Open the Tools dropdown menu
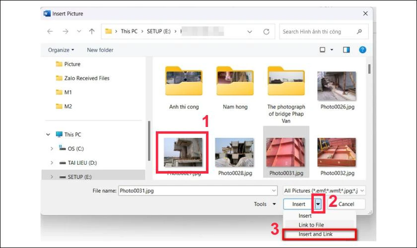 [x=265, y=204]
